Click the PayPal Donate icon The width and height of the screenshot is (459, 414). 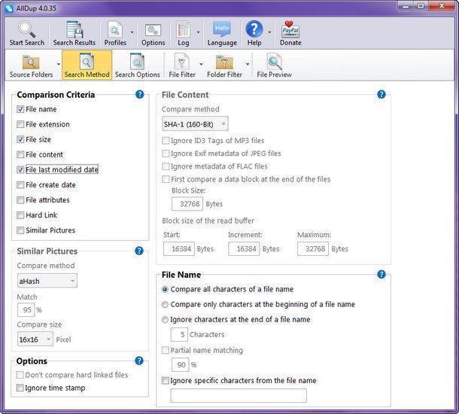[x=290, y=29]
